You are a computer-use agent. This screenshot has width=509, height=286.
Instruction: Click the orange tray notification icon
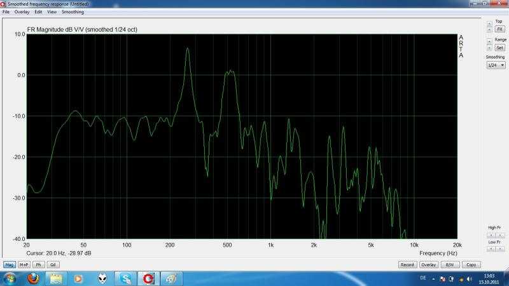[x=461, y=279]
